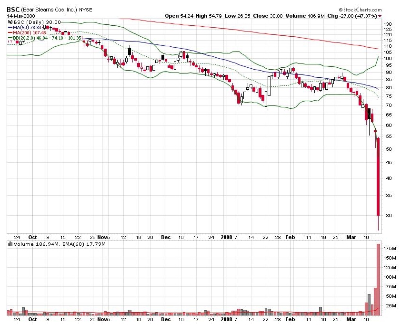Screen dimensions: 401x325
Task: Click the Close 30.00 value in header
Action: point(268,16)
